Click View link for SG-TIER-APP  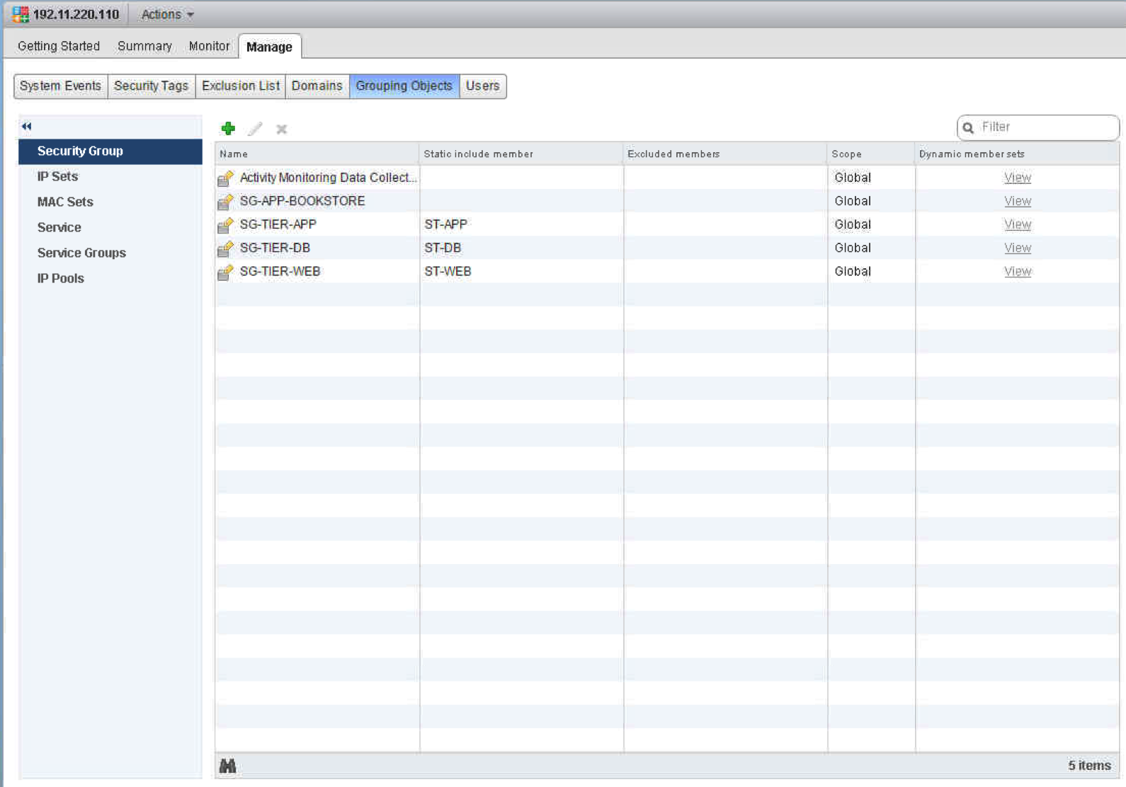[x=1017, y=224]
